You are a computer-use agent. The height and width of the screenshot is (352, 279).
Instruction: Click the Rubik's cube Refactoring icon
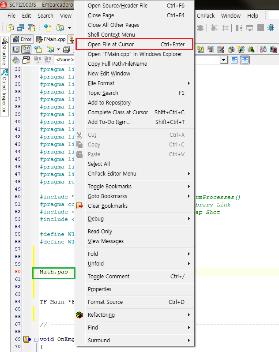[x=79, y=315]
